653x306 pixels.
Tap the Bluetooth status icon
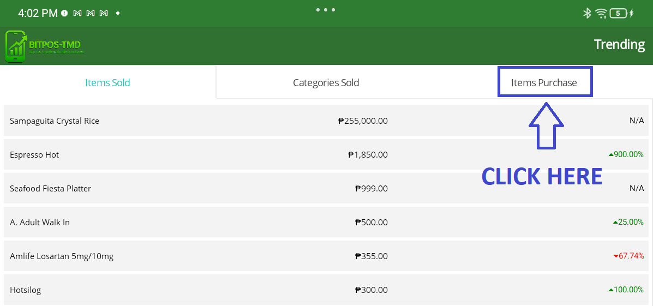[x=587, y=13]
